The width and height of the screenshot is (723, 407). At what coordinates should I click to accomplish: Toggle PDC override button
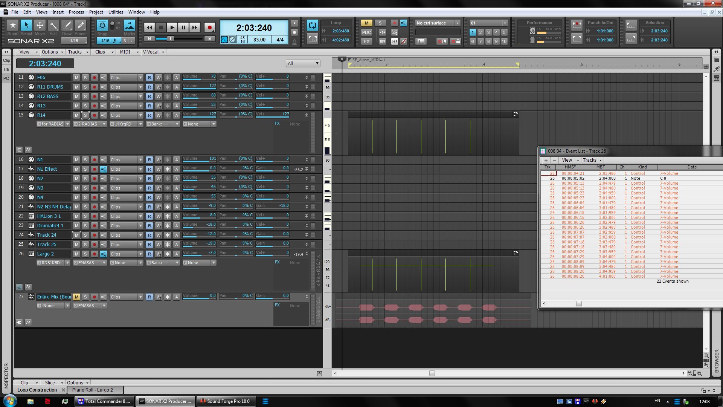[x=366, y=32]
